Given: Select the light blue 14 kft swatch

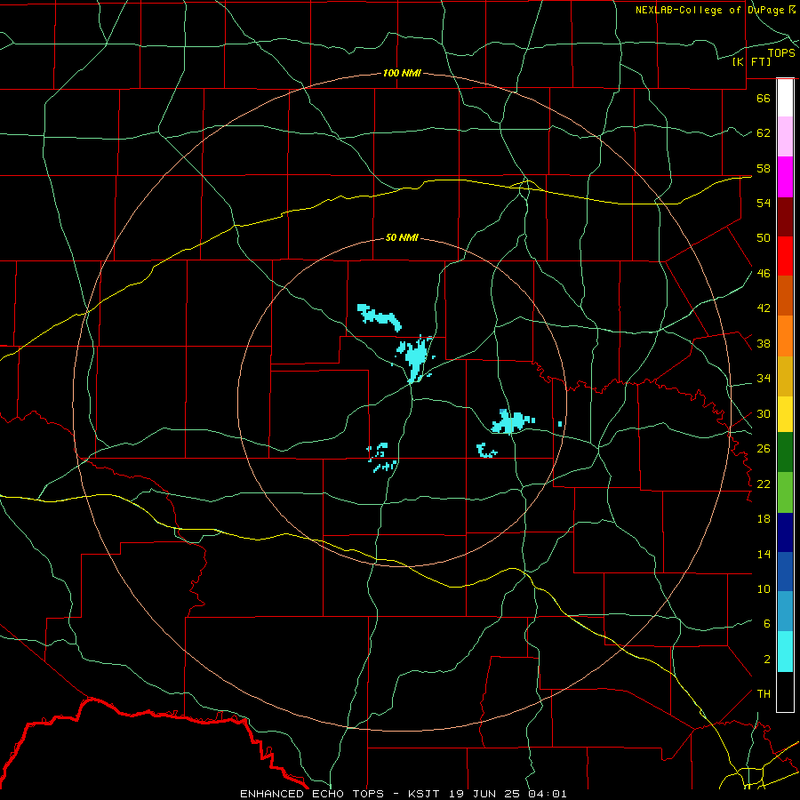Looking at the screenshot, I should (785, 612).
